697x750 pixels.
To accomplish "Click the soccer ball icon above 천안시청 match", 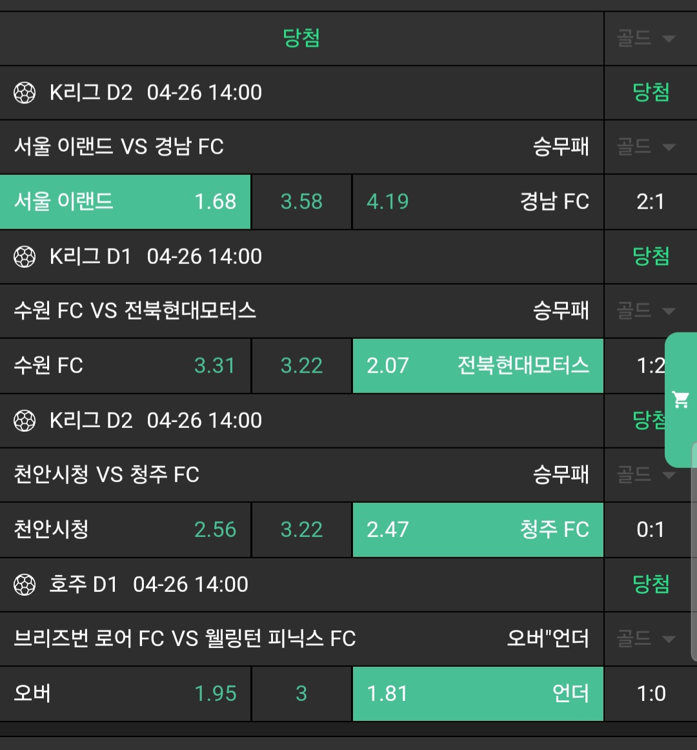I will click(25, 421).
